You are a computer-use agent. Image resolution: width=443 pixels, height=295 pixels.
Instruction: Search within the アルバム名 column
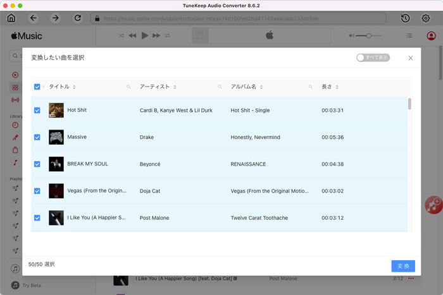point(311,87)
